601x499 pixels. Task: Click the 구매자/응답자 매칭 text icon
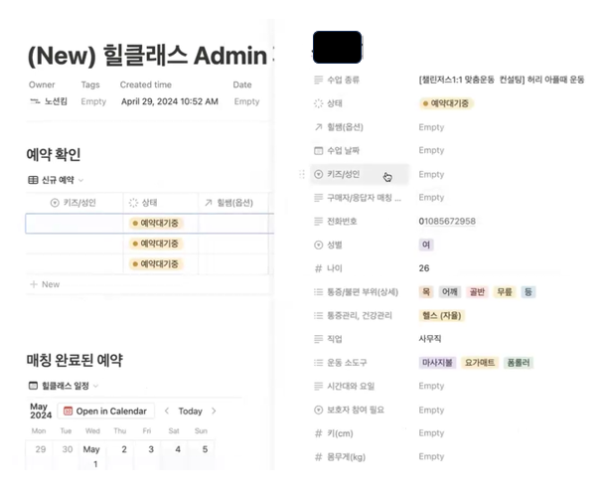click(318, 198)
